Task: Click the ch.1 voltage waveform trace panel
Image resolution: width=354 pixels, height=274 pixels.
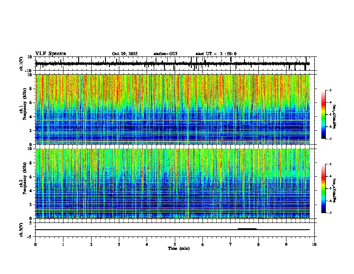Action: tap(176, 64)
